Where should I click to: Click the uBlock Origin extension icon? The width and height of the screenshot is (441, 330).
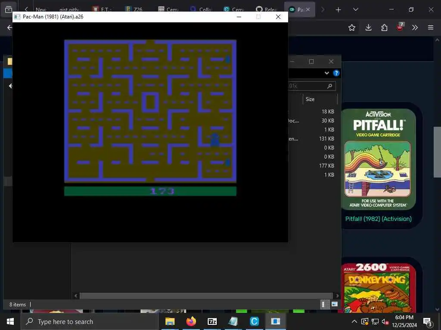(400, 27)
